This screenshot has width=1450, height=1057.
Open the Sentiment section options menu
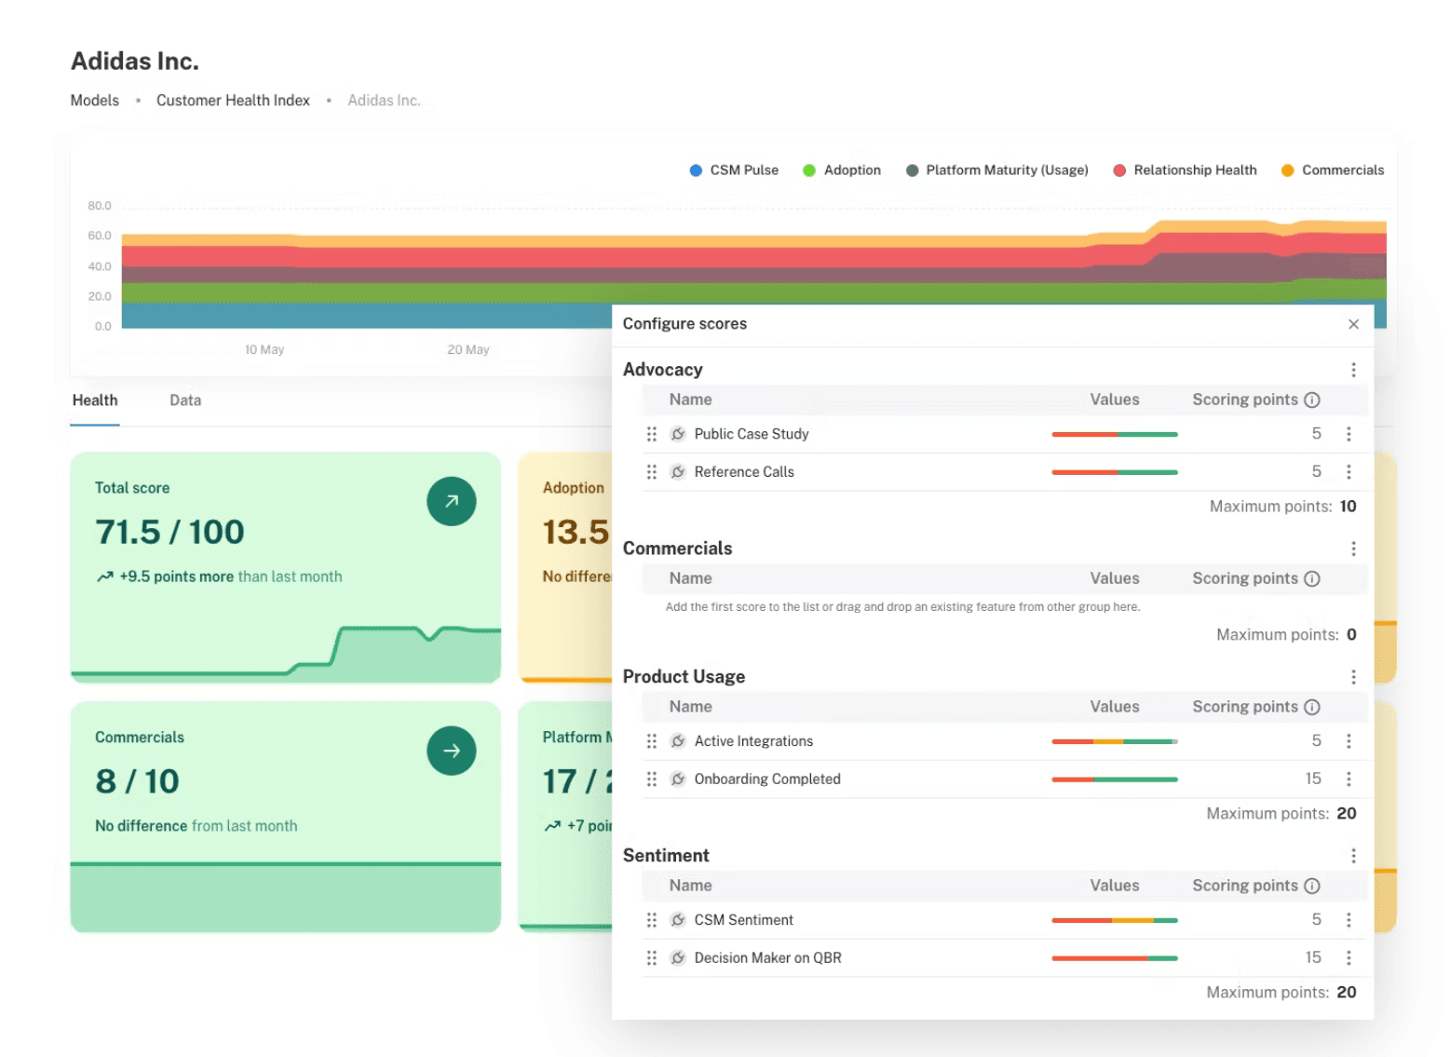[1353, 855]
